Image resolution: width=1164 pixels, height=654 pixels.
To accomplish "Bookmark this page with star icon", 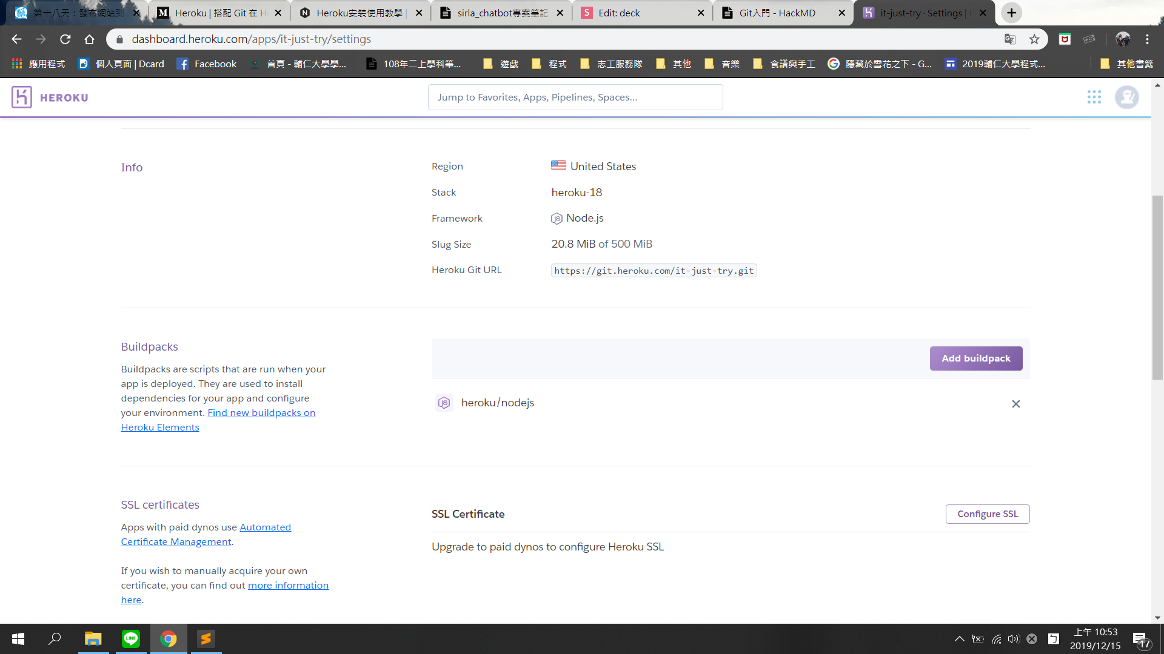I will point(1034,39).
